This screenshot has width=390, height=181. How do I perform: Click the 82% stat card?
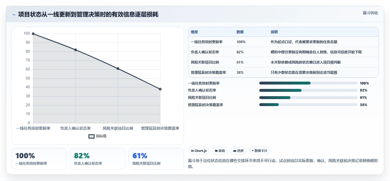[x=97, y=159]
